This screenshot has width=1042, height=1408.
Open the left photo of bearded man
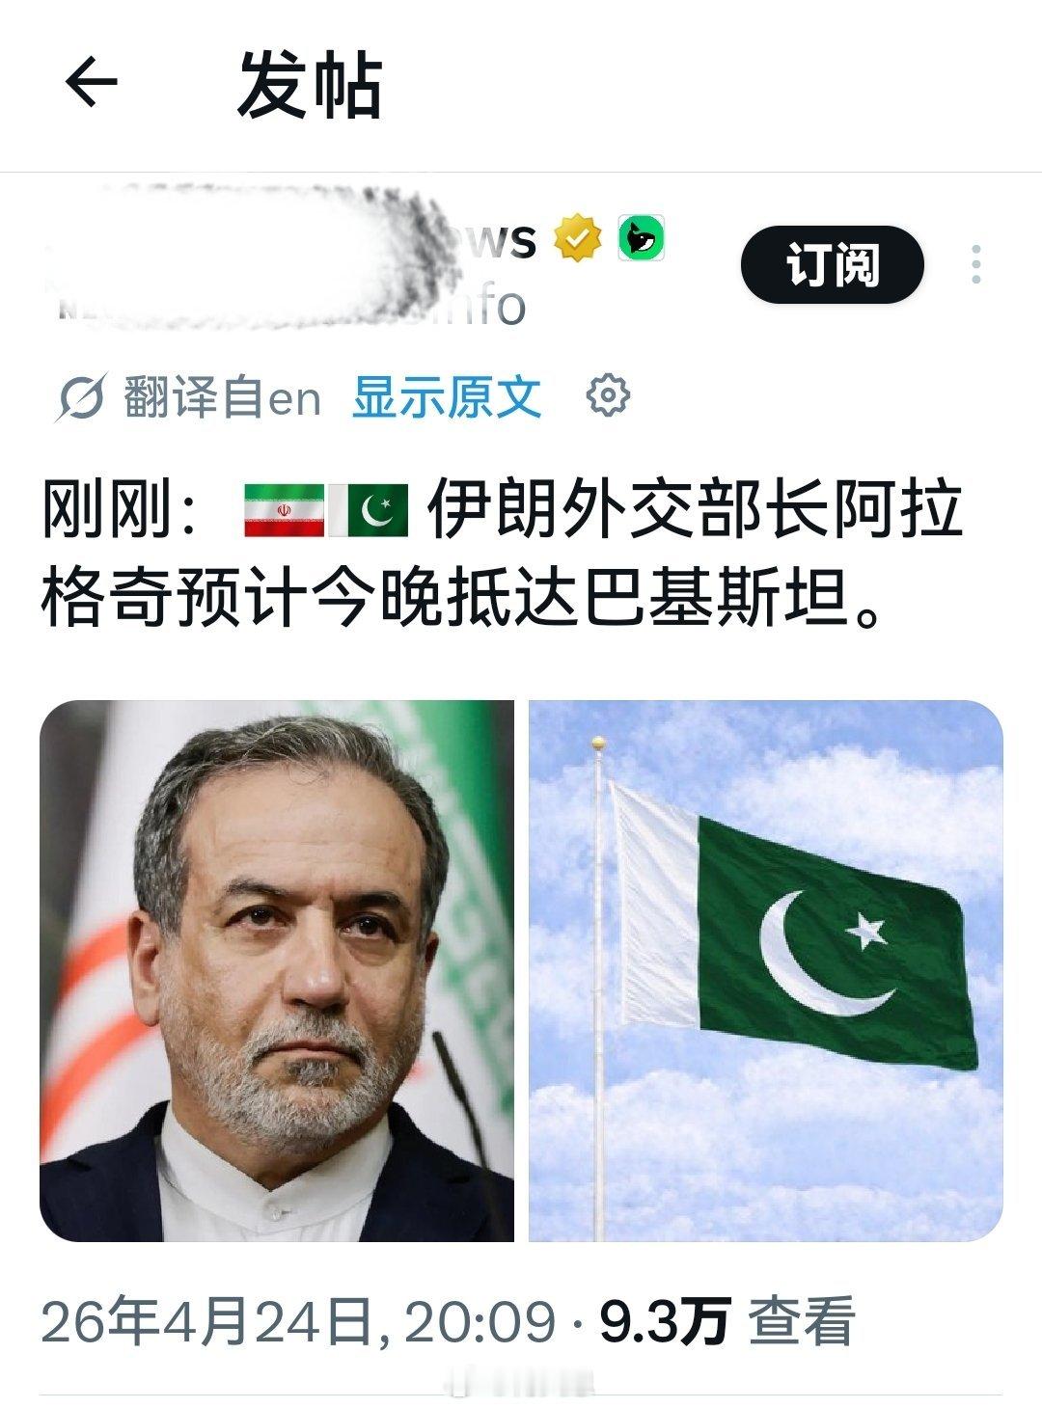(x=276, y=970)
